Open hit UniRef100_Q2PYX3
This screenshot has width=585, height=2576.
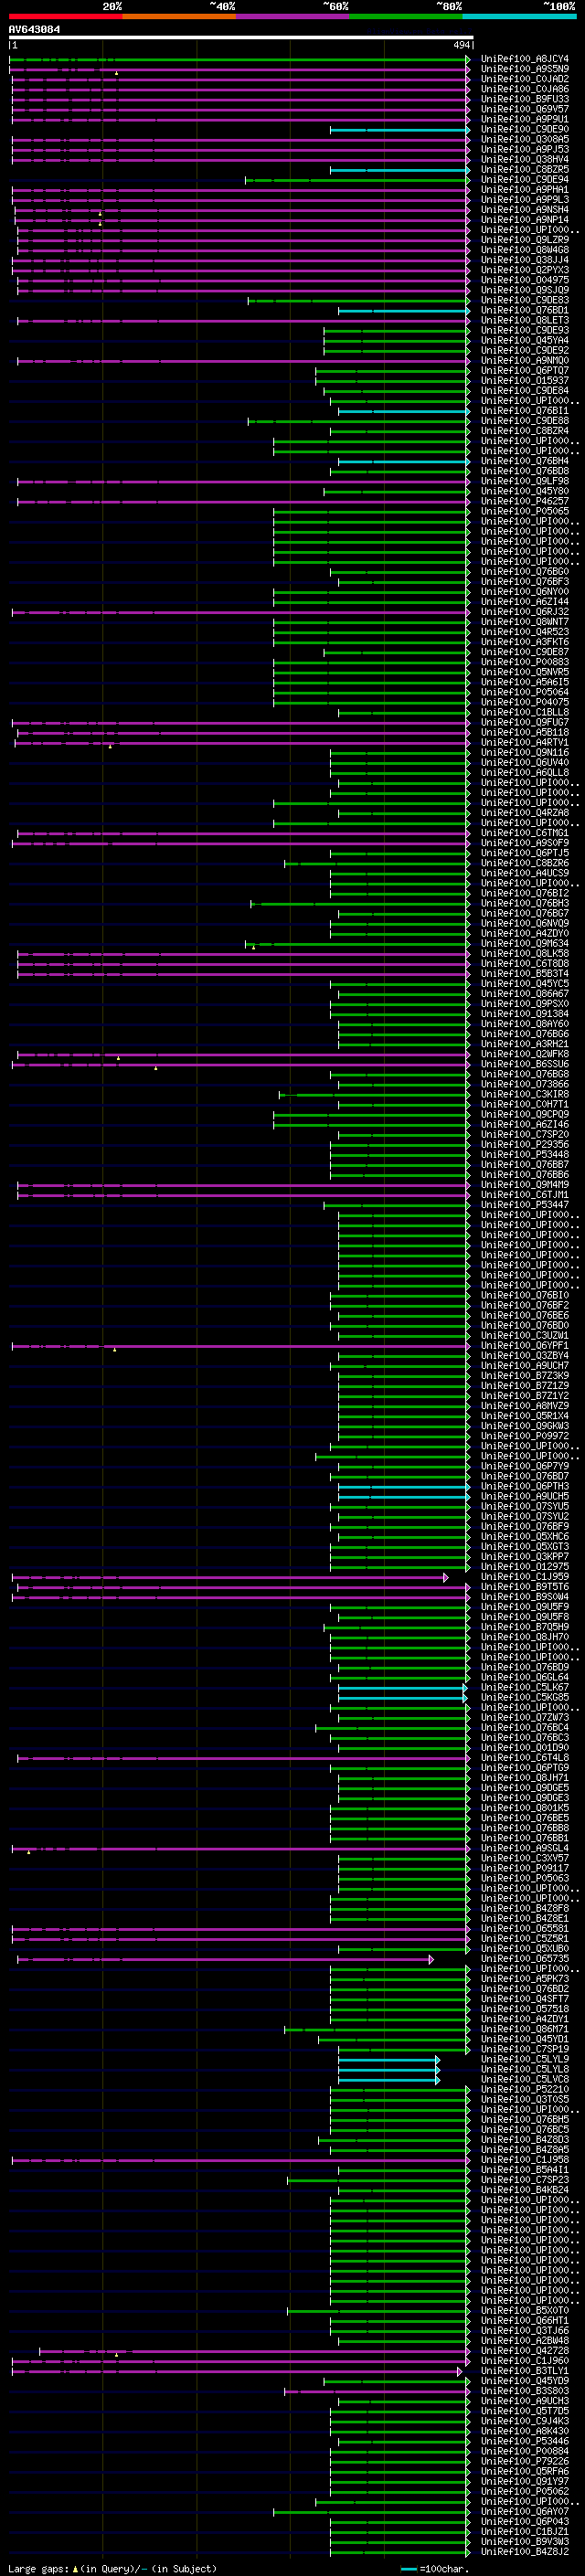pyautogui.click(x=525, y=271)
